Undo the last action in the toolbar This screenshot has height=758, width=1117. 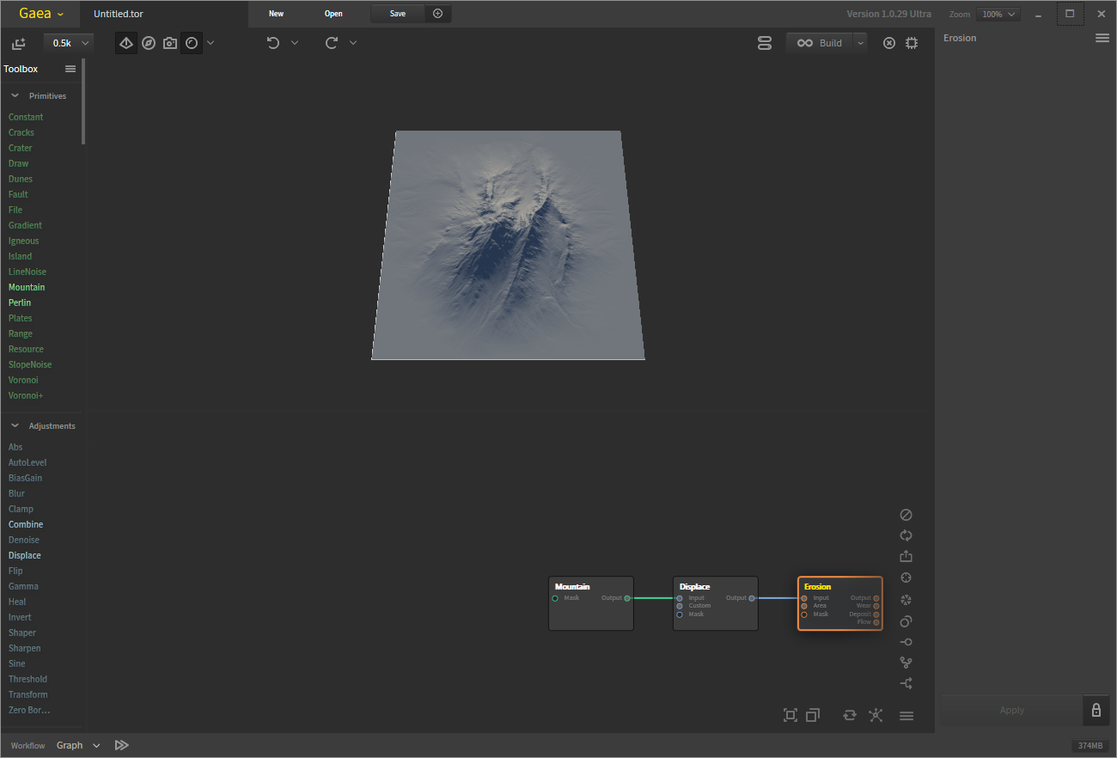(x=272, y=42)
